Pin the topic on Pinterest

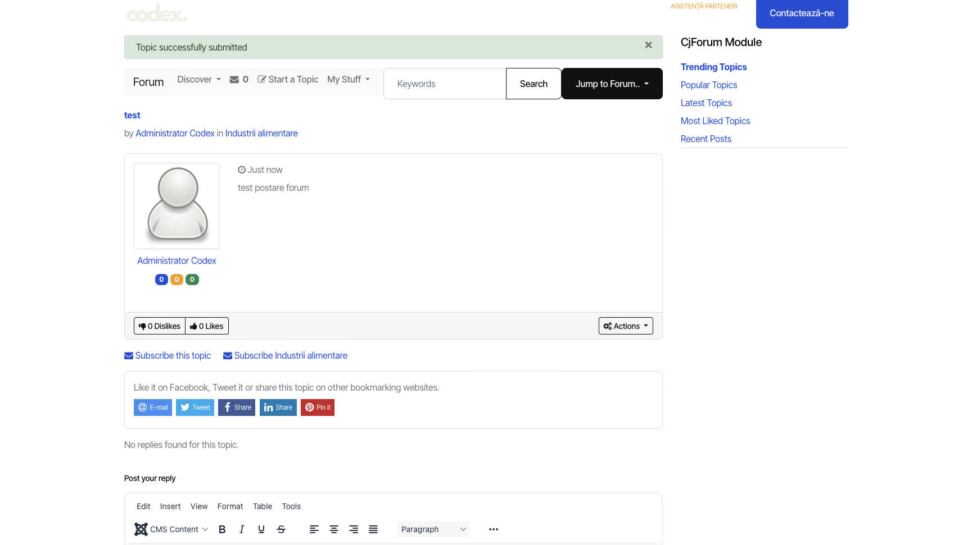coord(318,407)
